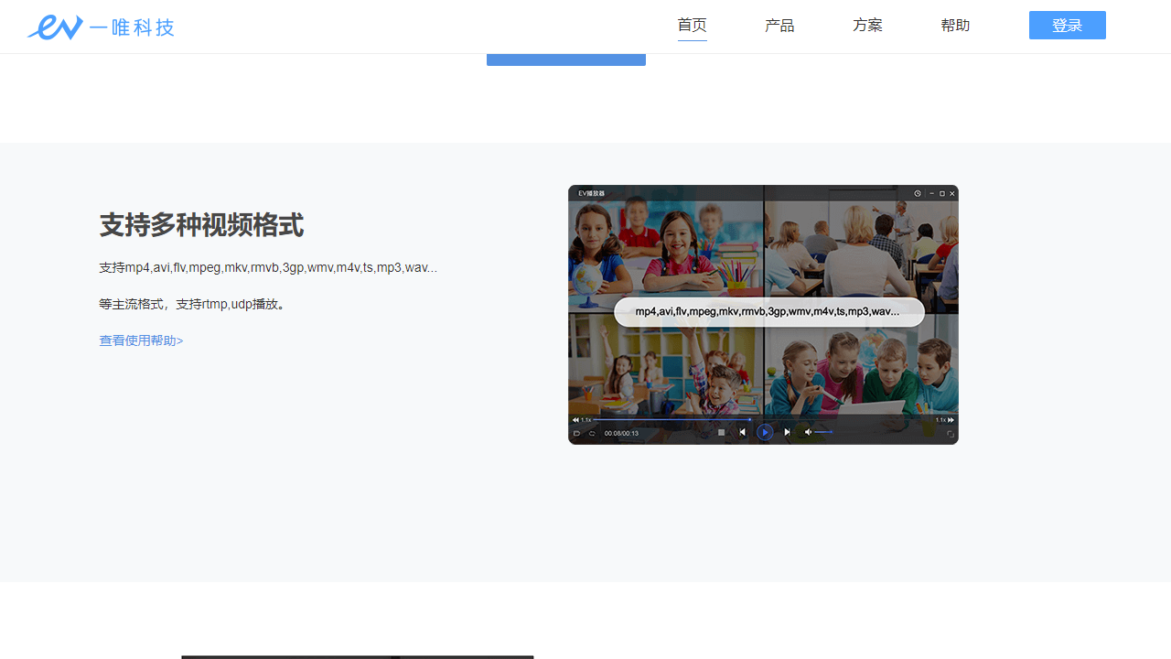This screenshot has width=1171, height=659.
Task: Open fullscreen via bottom-right corner icon
Action: click(951, 432)
